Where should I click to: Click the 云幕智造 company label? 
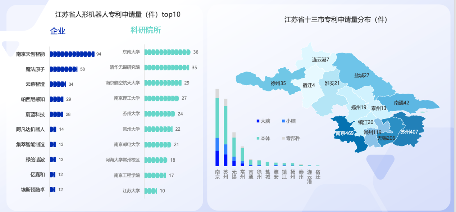tap(35, 84)
